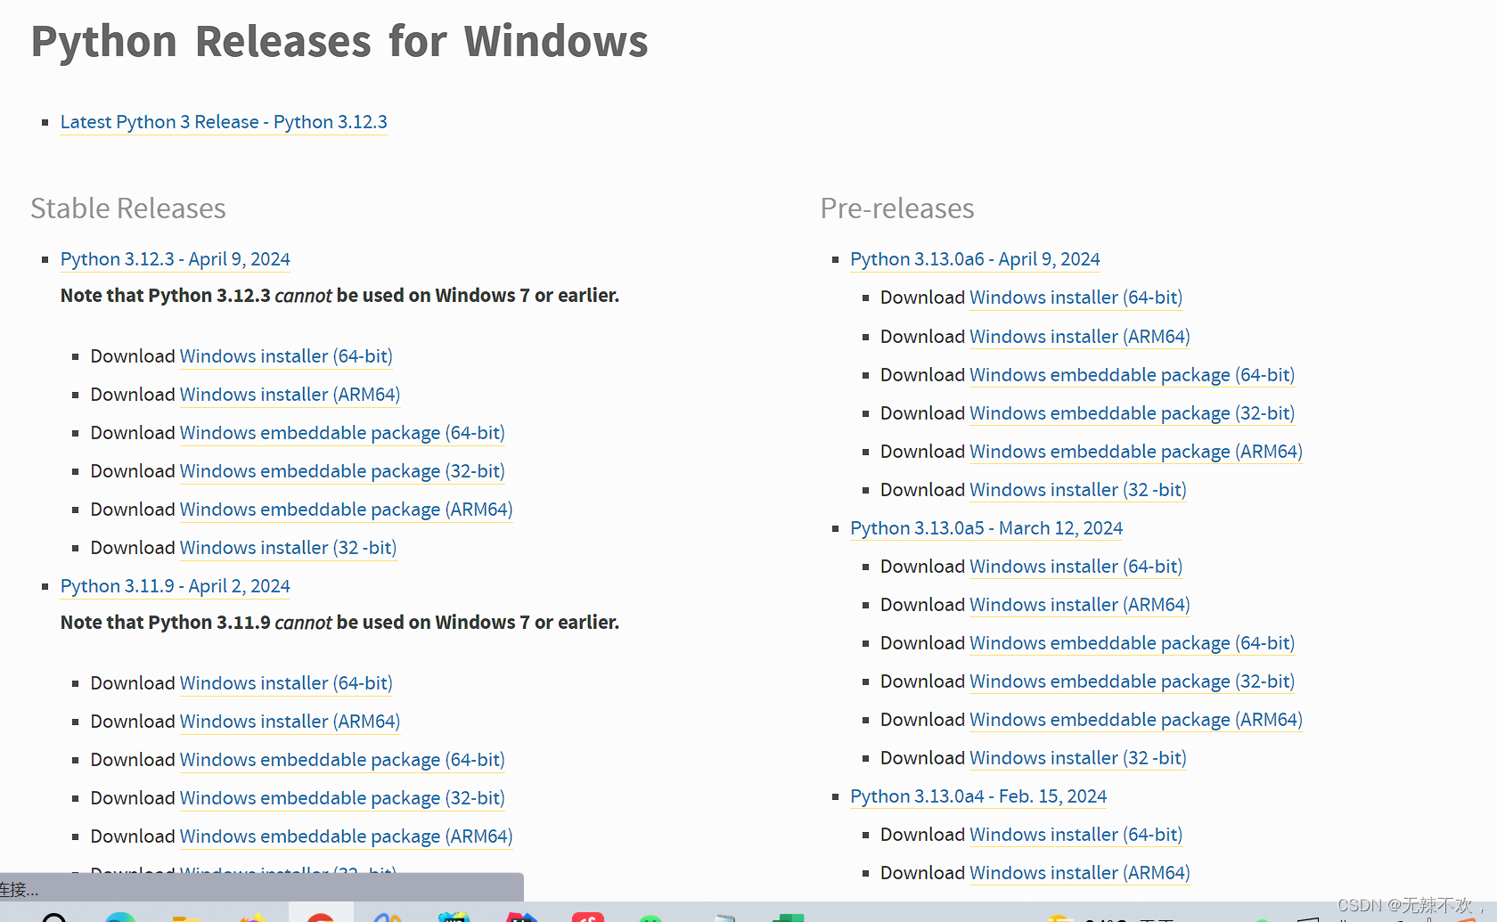Download Python 3.13.0a5 embeddable package (64-bit)

[1132, 643]
